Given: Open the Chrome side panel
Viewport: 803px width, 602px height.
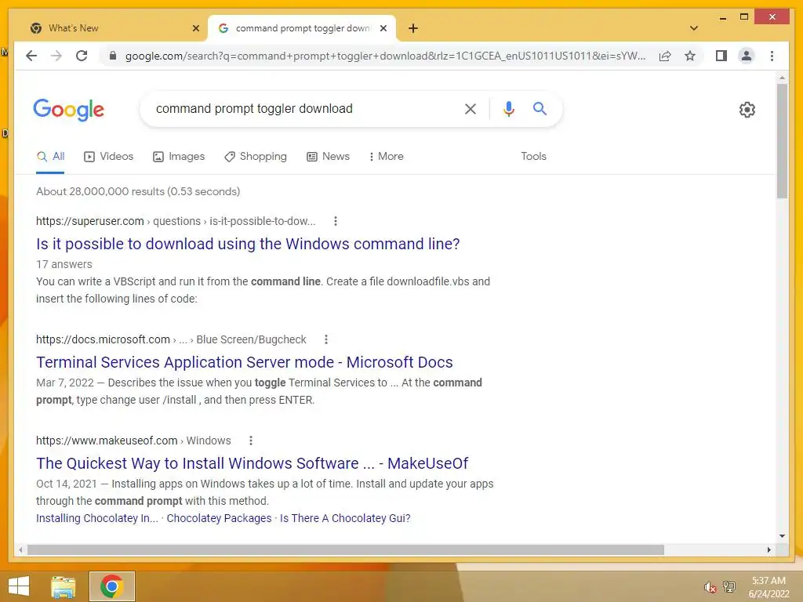Looking at the screenshot, I should [x=721, y=56].
